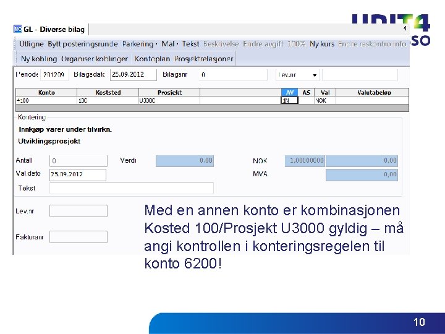This screenshot has height=334, width=445.
Task: Select the Konto cell showing 4100
Action: coord(46,101)
